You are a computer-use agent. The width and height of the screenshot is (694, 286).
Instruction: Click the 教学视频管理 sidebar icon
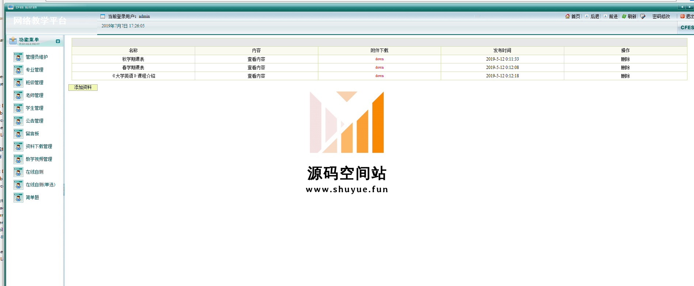tap(18, 159)
